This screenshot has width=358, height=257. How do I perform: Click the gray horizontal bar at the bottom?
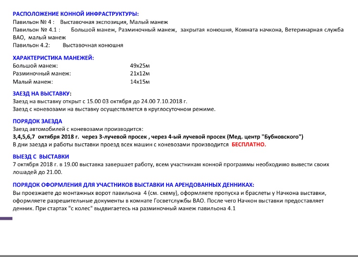pyautogui.click(x=179, y=256)
